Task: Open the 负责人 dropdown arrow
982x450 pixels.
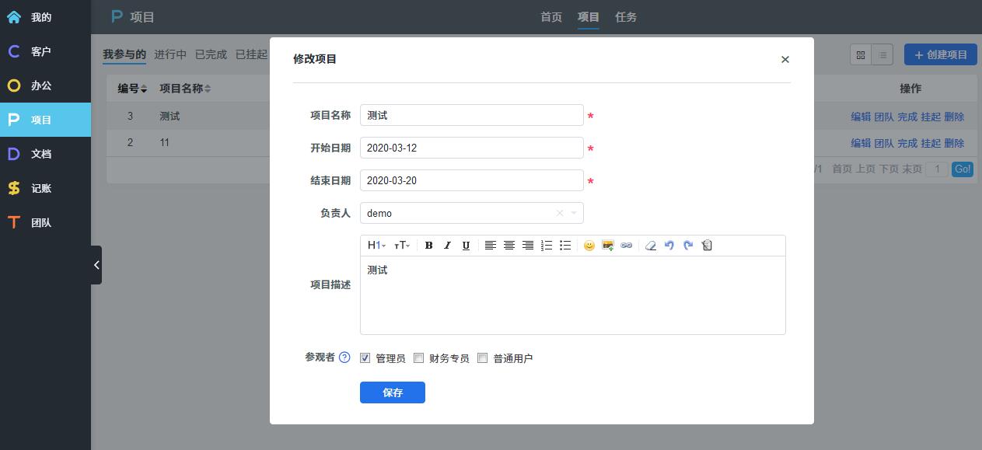Action: click(574, 213)
